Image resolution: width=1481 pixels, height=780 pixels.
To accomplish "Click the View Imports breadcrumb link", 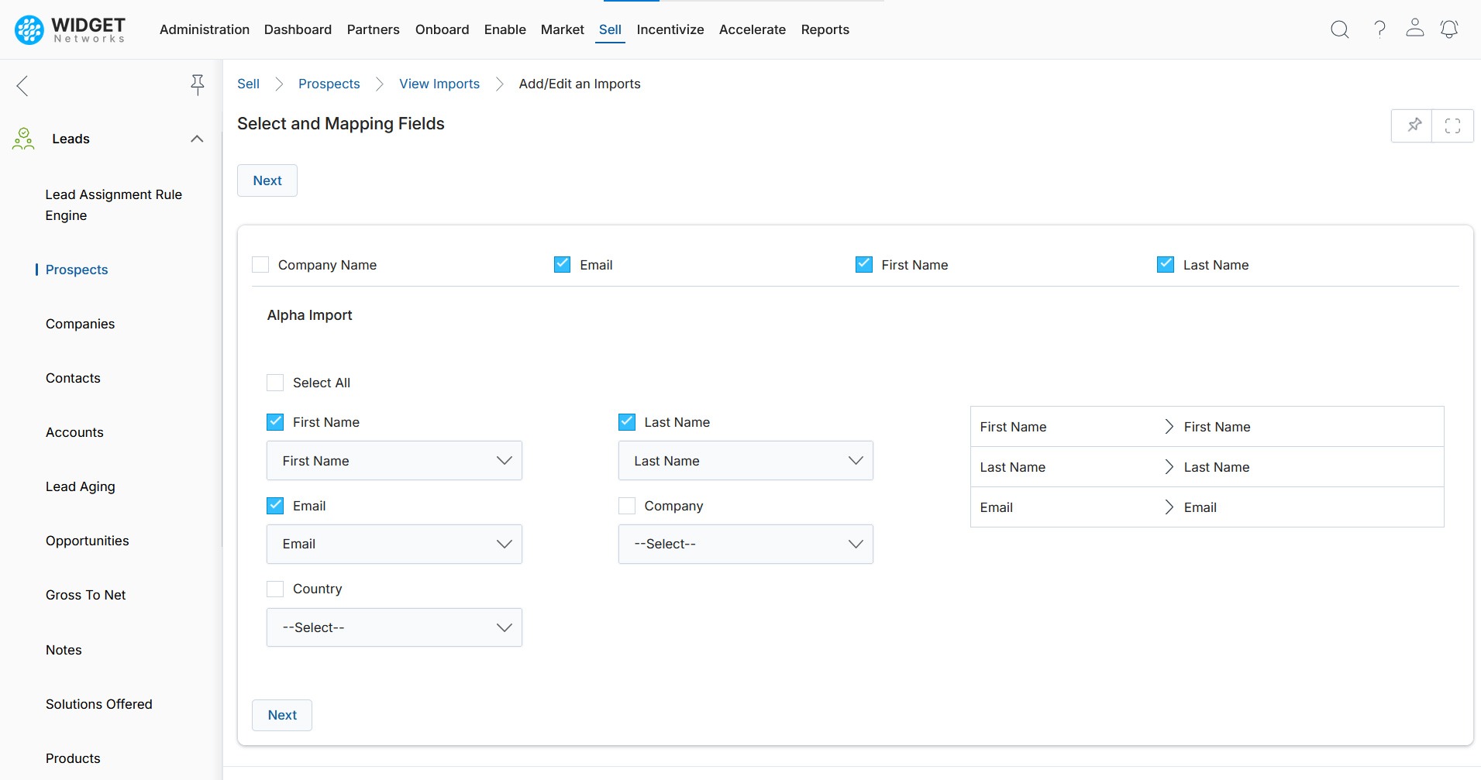I will click(439, 84).
